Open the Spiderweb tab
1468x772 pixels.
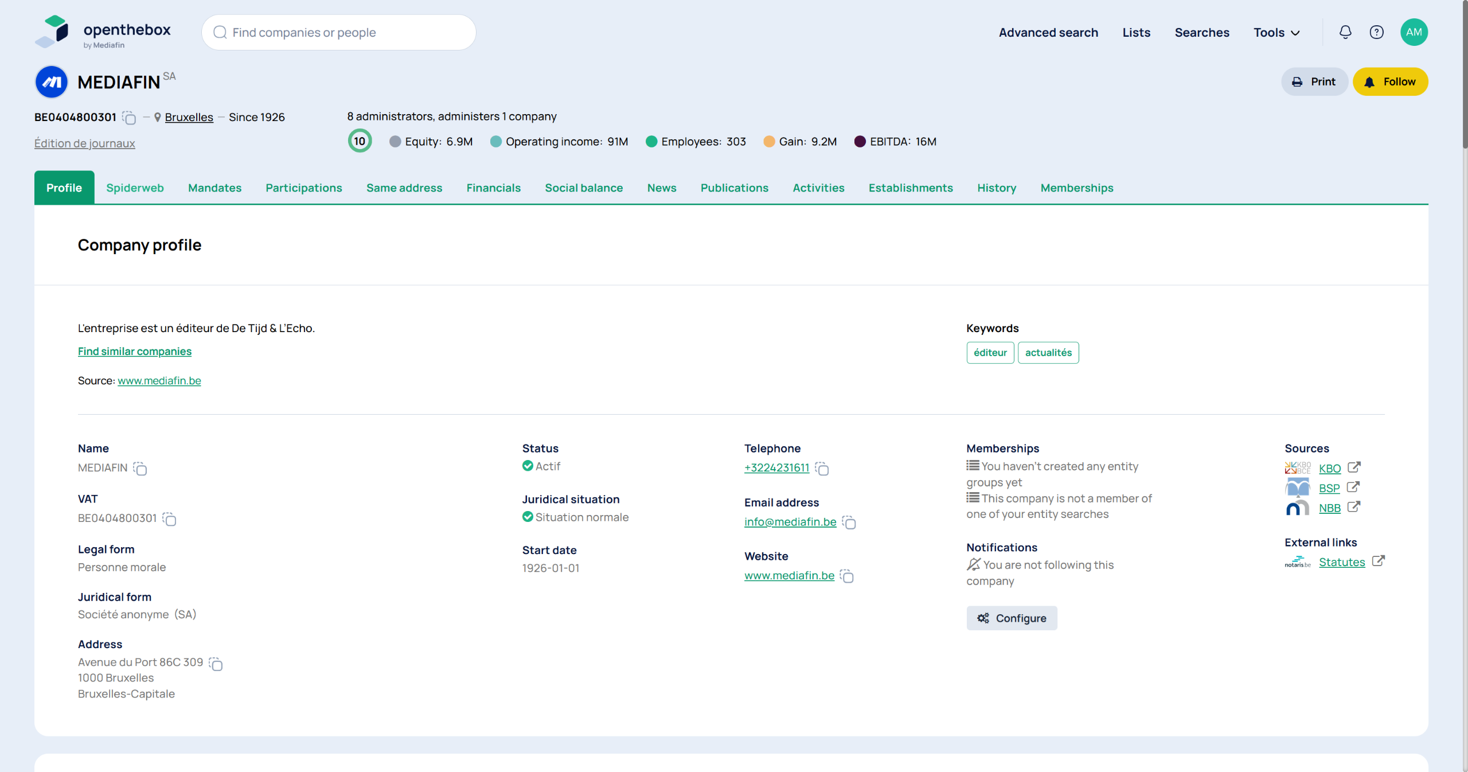[135, 188]
